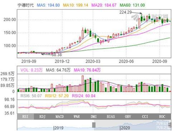The height and width of the screenshot is (131, 172).
Task: Click the 2019-09 date axis label
Action: (29, 61)
